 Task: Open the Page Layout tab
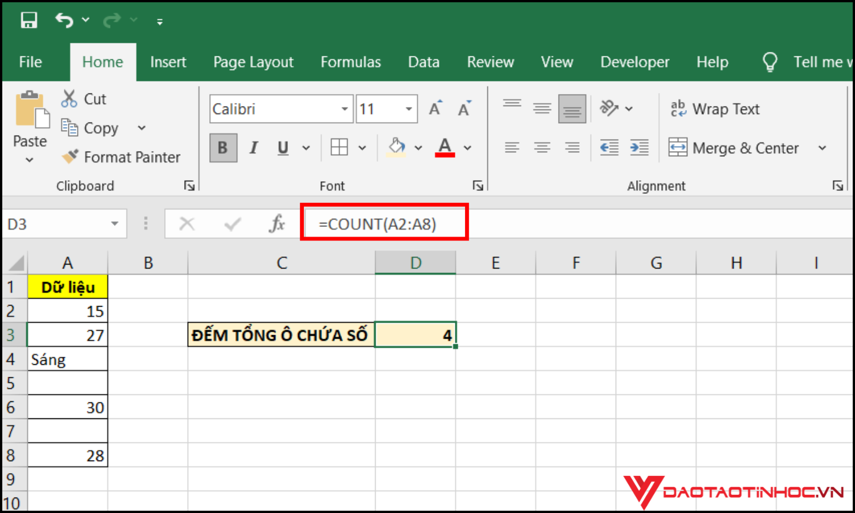(253, 62)
